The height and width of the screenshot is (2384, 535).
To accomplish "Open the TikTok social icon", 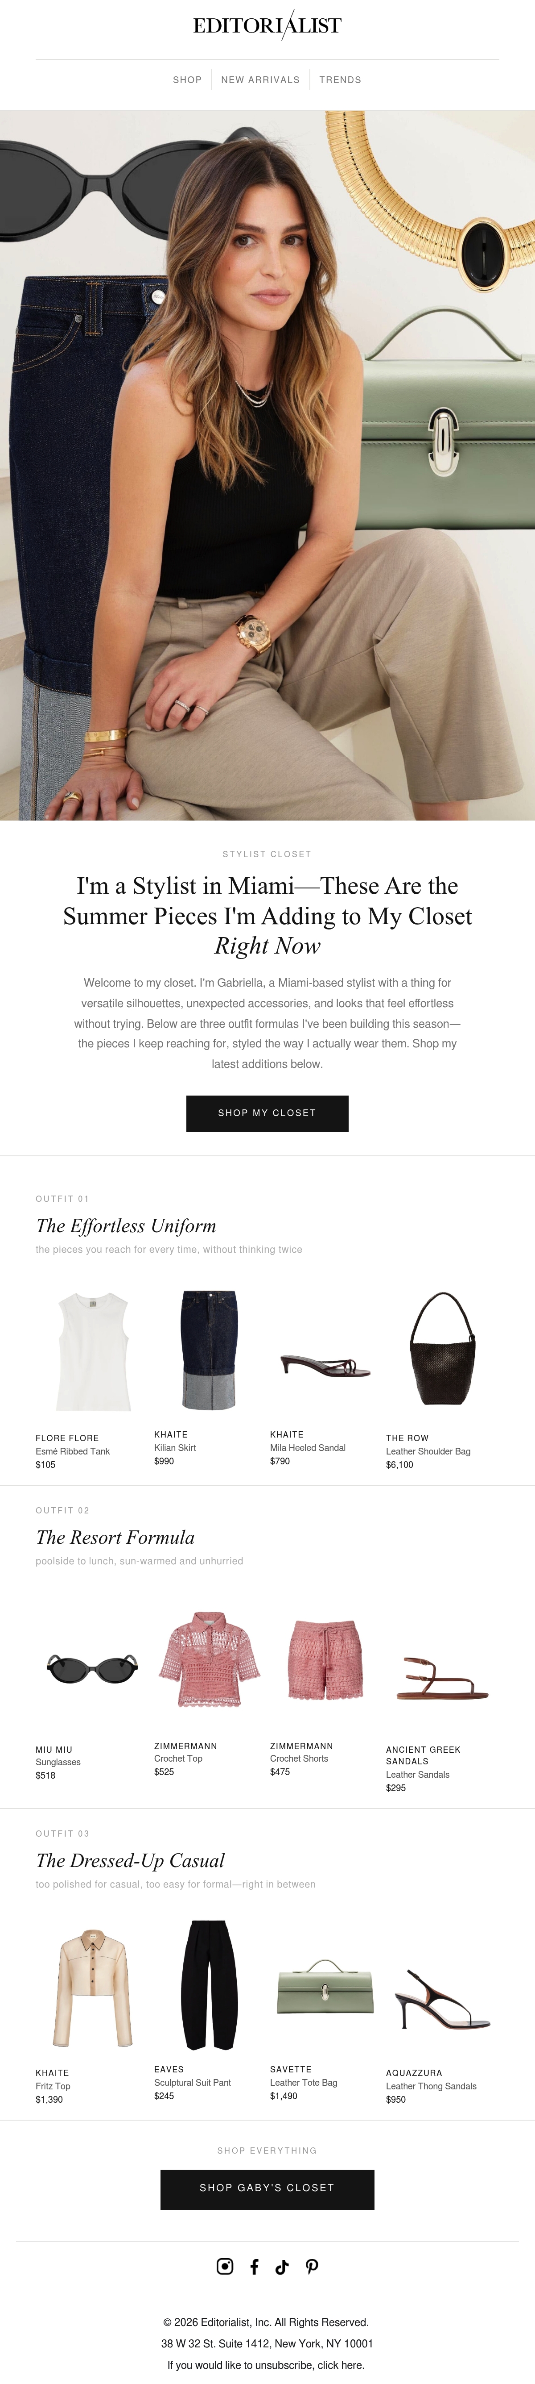I will pyautogui.click(x=282, y=2266).
